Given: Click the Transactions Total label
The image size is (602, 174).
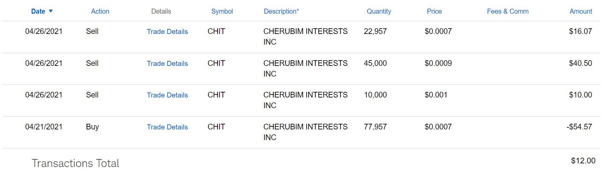Looking at the screenshot, I should [x=76, y=163].
